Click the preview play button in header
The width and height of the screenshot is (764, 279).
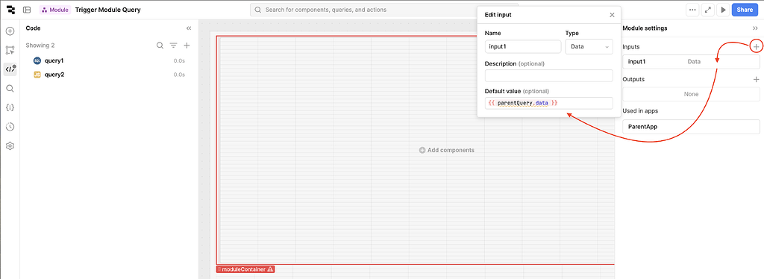click(x=723, y=10)
